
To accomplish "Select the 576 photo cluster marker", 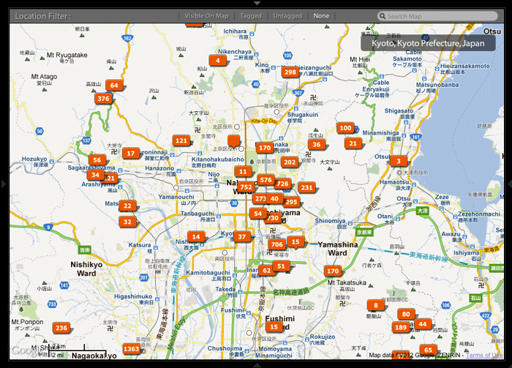I will pos(266,179).
